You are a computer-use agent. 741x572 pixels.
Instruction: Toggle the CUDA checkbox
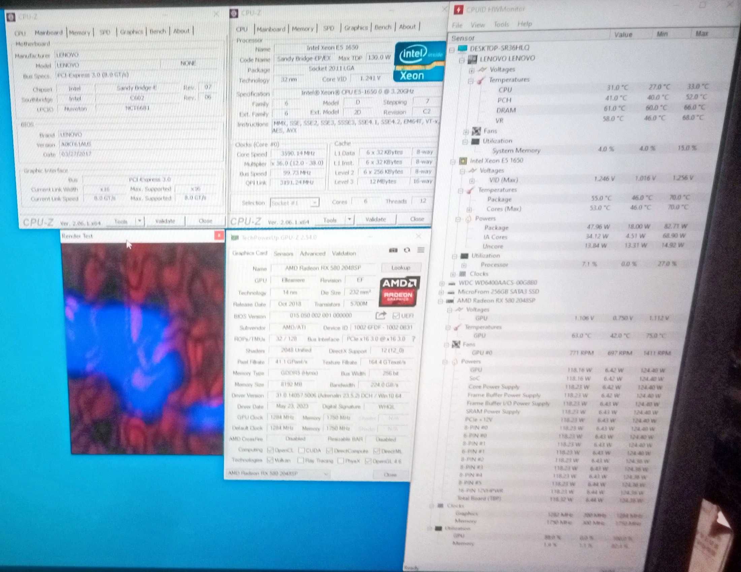(301, 450)
